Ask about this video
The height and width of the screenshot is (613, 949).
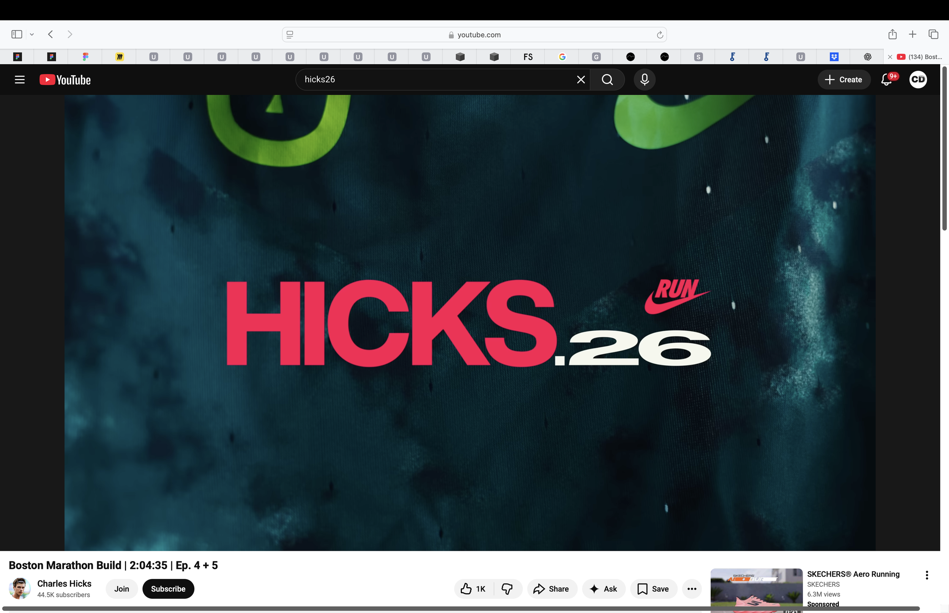click(x=604, y=589)
